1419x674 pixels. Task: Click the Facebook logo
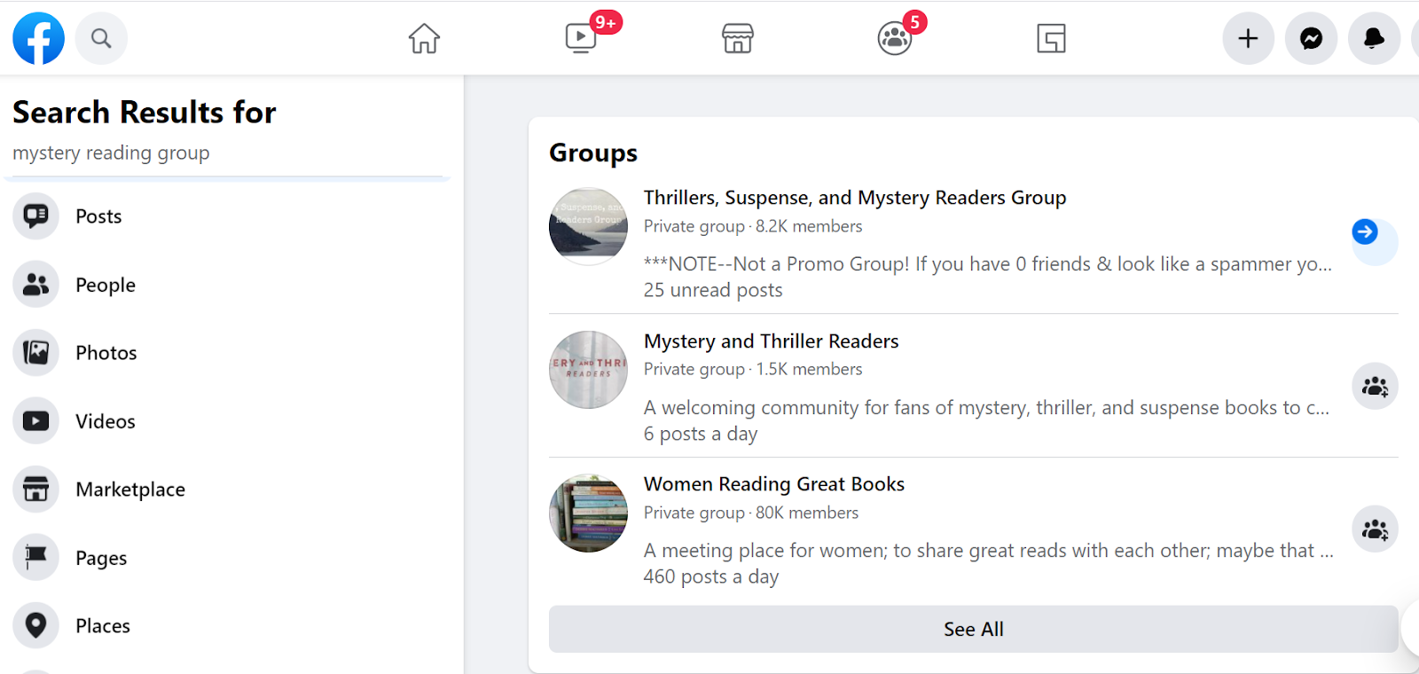(x=38, y=38)
